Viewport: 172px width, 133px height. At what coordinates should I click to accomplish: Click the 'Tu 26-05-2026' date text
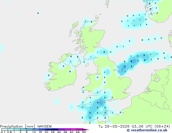click(x=114, y=126)
